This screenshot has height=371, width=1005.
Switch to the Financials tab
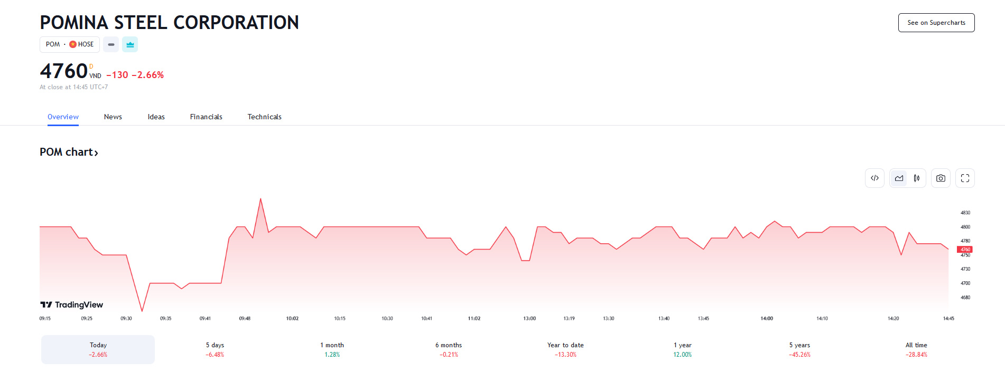[206, 117]
